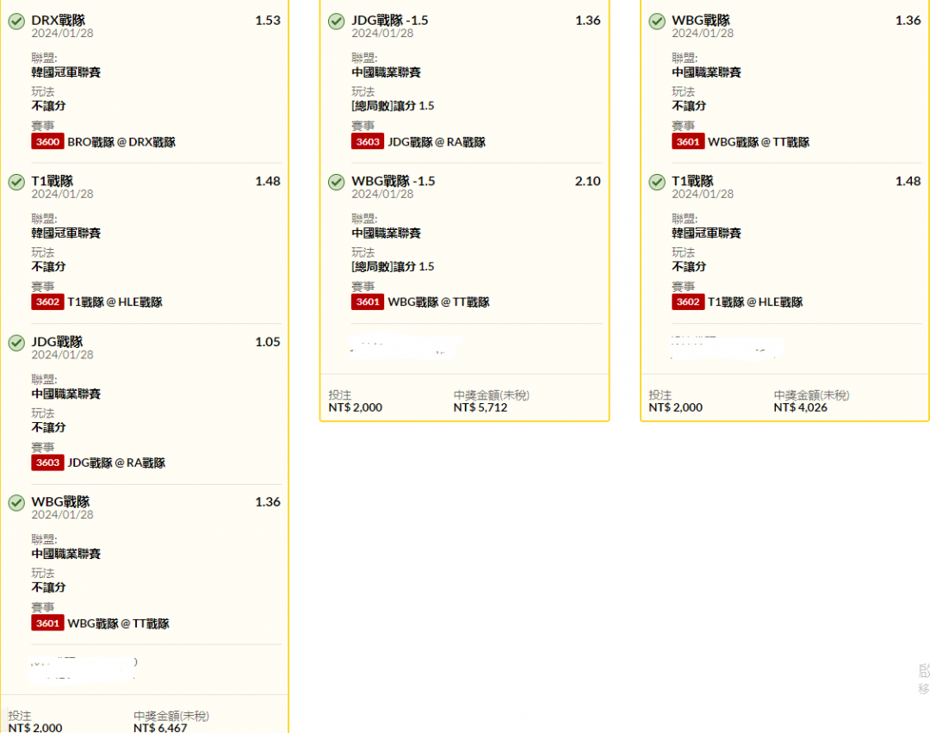Viewport: 930px width, 733px height.
Task: Click the [總局數]讓分 1.5 play type under WBG戰隊 -1.5
Action: [393, 266]
